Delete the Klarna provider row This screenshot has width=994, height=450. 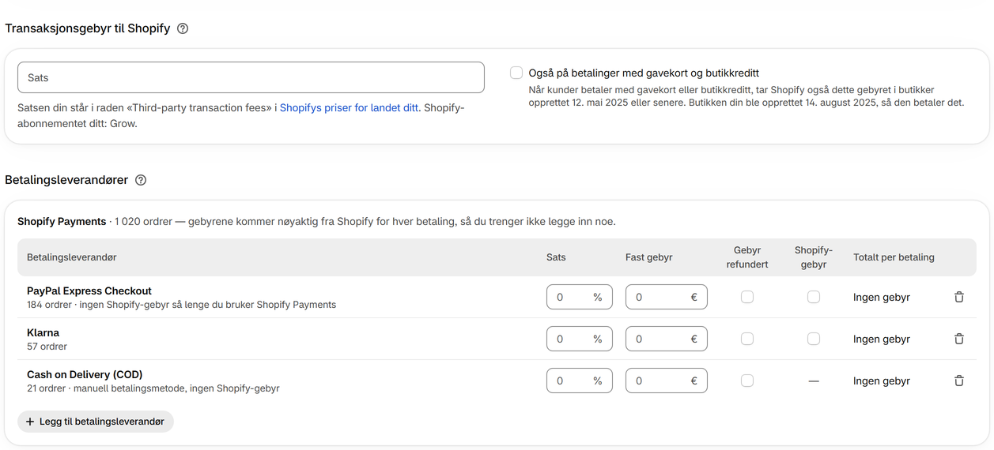point(959,339)
